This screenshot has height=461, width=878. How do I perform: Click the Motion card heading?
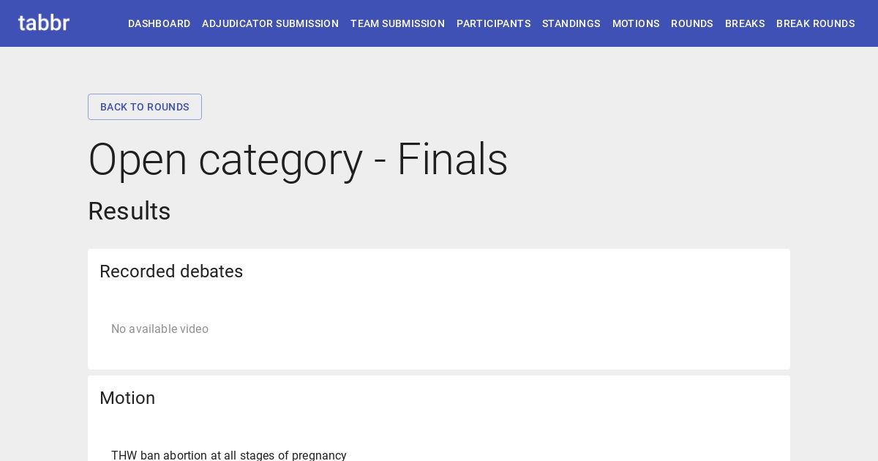[x=127, y=398]
